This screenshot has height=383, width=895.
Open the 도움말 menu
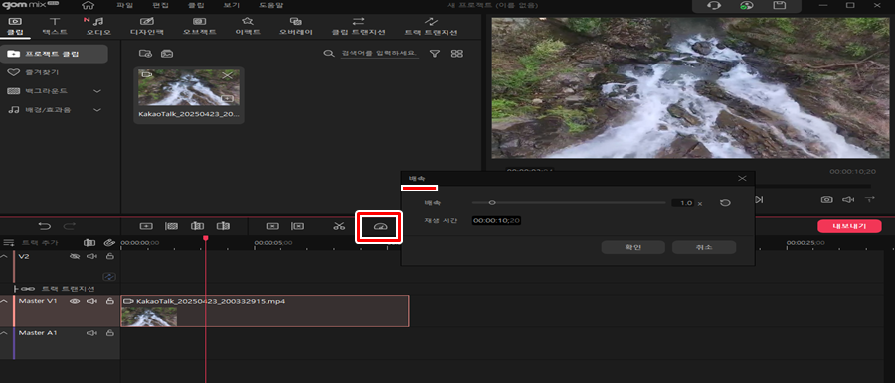click(x=270, y=6)
